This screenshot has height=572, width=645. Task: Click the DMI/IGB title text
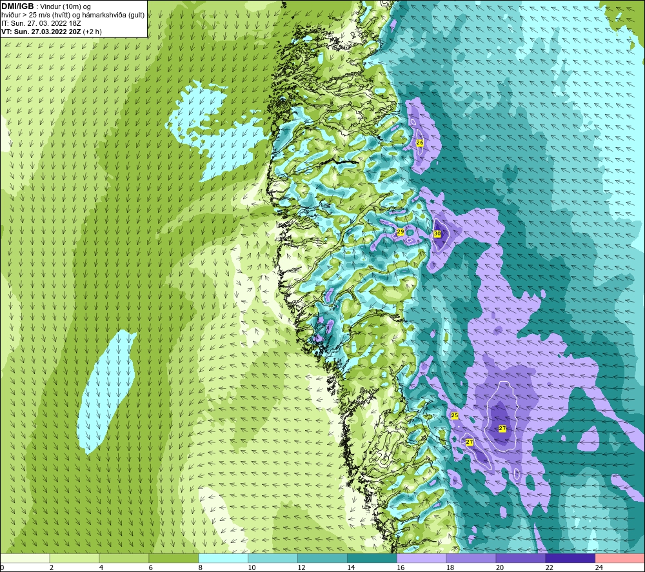click(x=17, y=6)
